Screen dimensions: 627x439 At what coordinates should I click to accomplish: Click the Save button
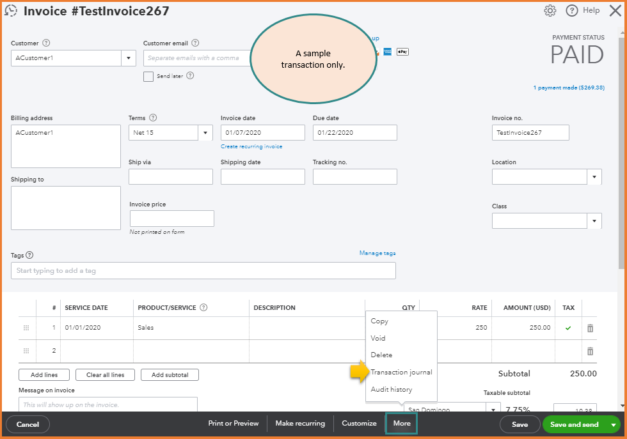click(x=520, y=424)
